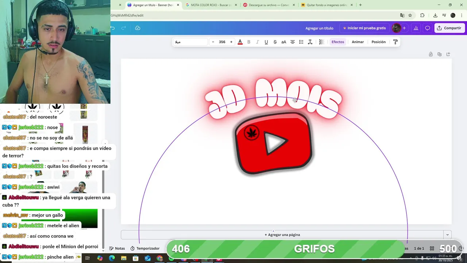Select the red YouTube logo graphic
467x263 pixels.
point(274,144)
